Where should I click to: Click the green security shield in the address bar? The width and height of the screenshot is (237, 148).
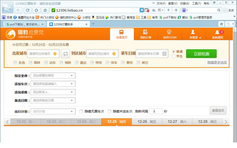pyautogui.click(x=53, y=10)
